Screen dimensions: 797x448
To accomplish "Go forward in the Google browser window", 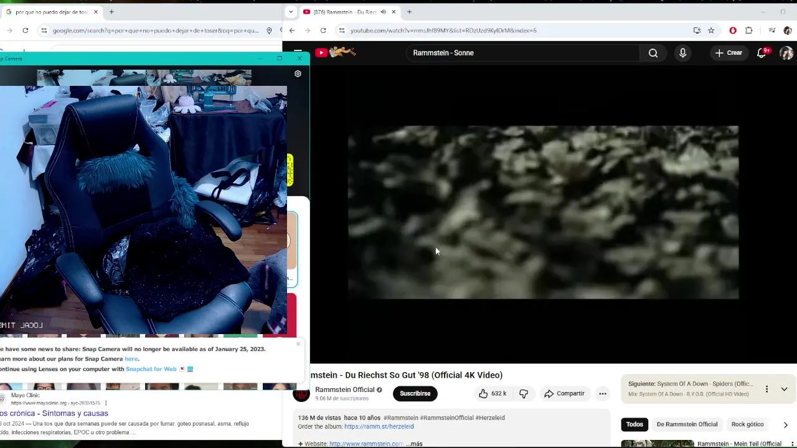I will pos(9,30).
